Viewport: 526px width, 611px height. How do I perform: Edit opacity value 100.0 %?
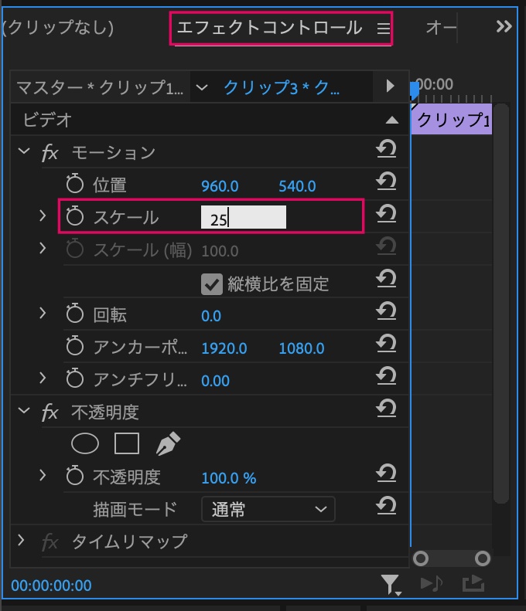click(229, 478)
